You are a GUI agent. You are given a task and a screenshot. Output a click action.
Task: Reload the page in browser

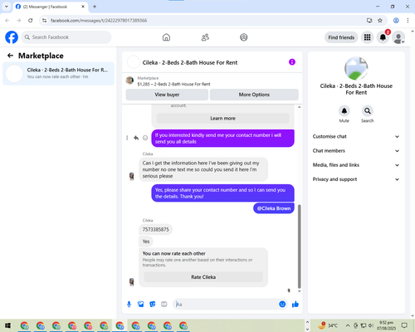(x=31, y=21)
